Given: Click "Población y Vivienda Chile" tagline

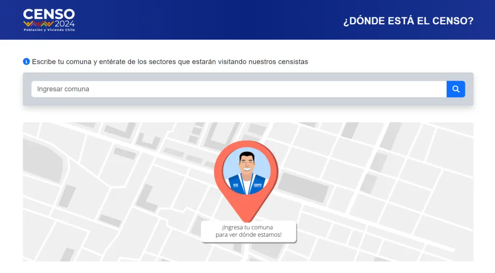Looking at the screenshot, I should [49, 30].
